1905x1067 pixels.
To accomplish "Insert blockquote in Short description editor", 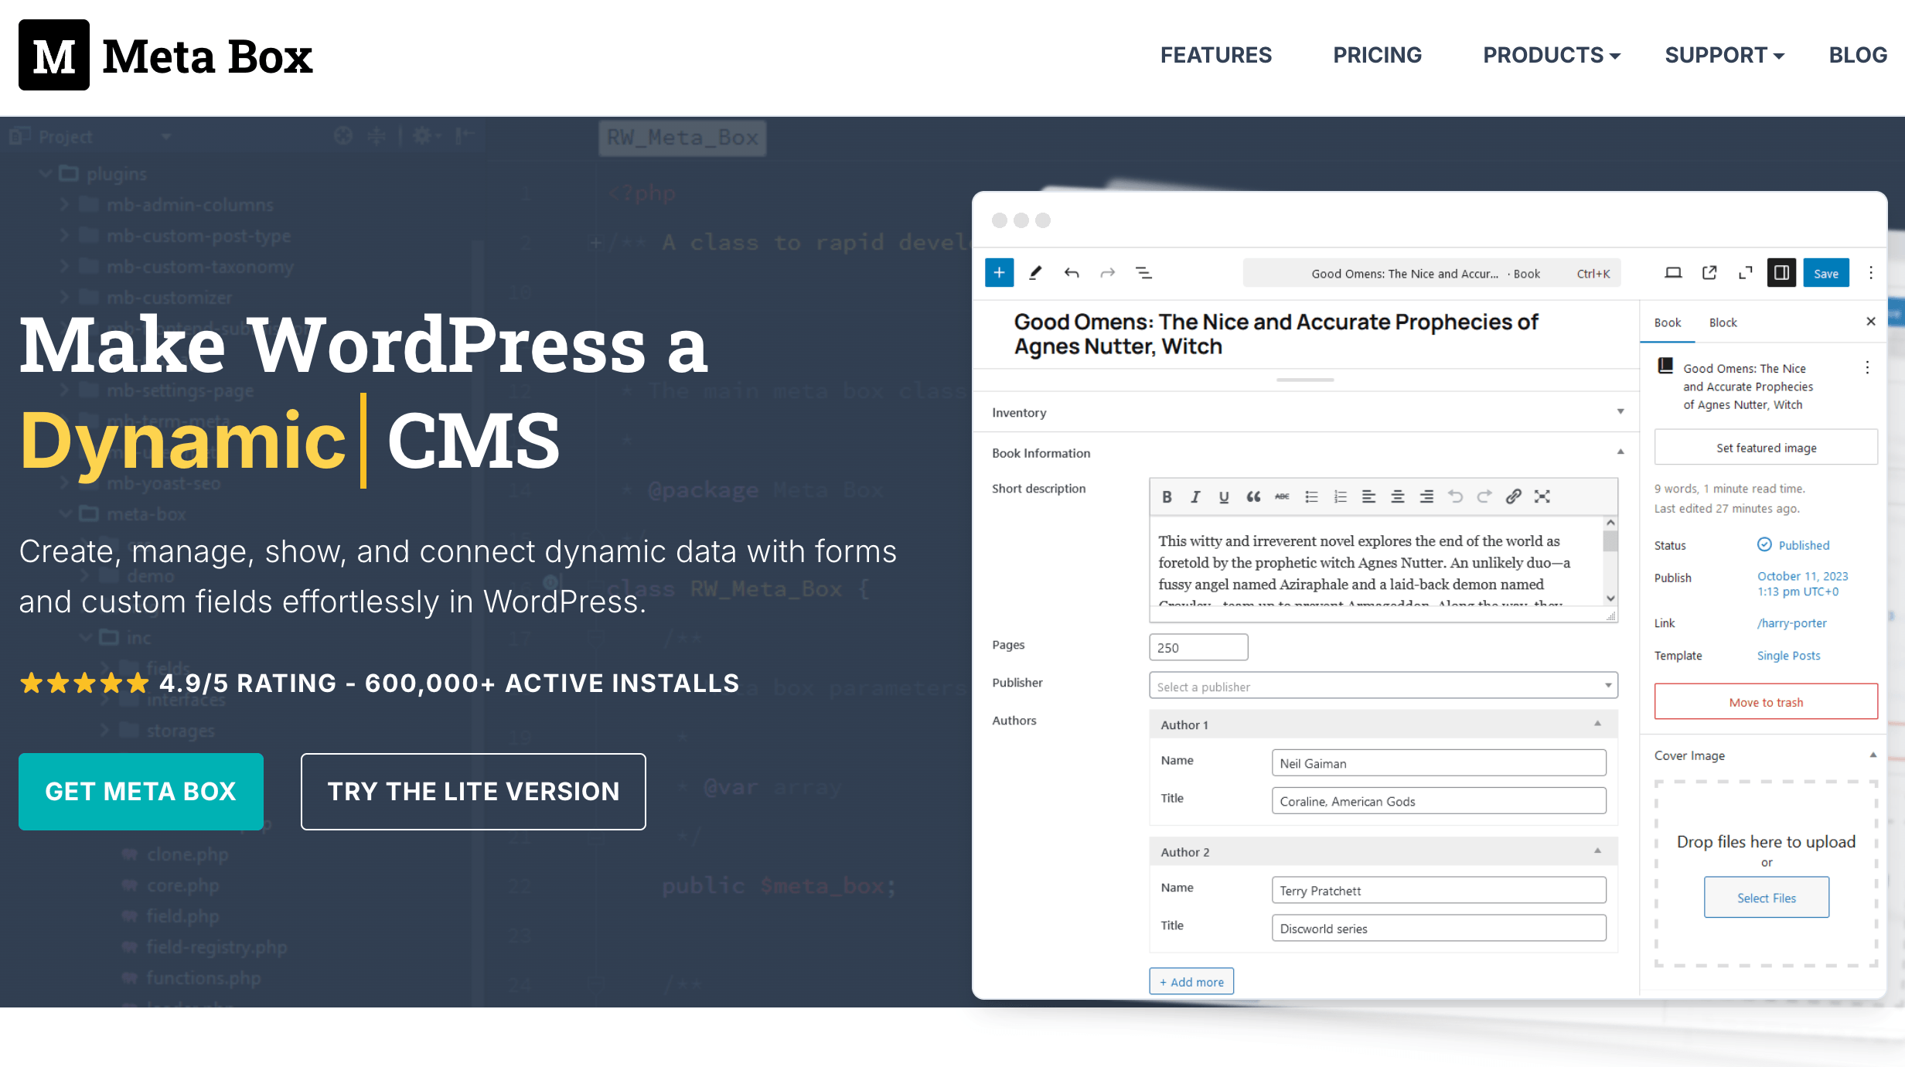I will pyautogui.click(x=1253, y=496).
